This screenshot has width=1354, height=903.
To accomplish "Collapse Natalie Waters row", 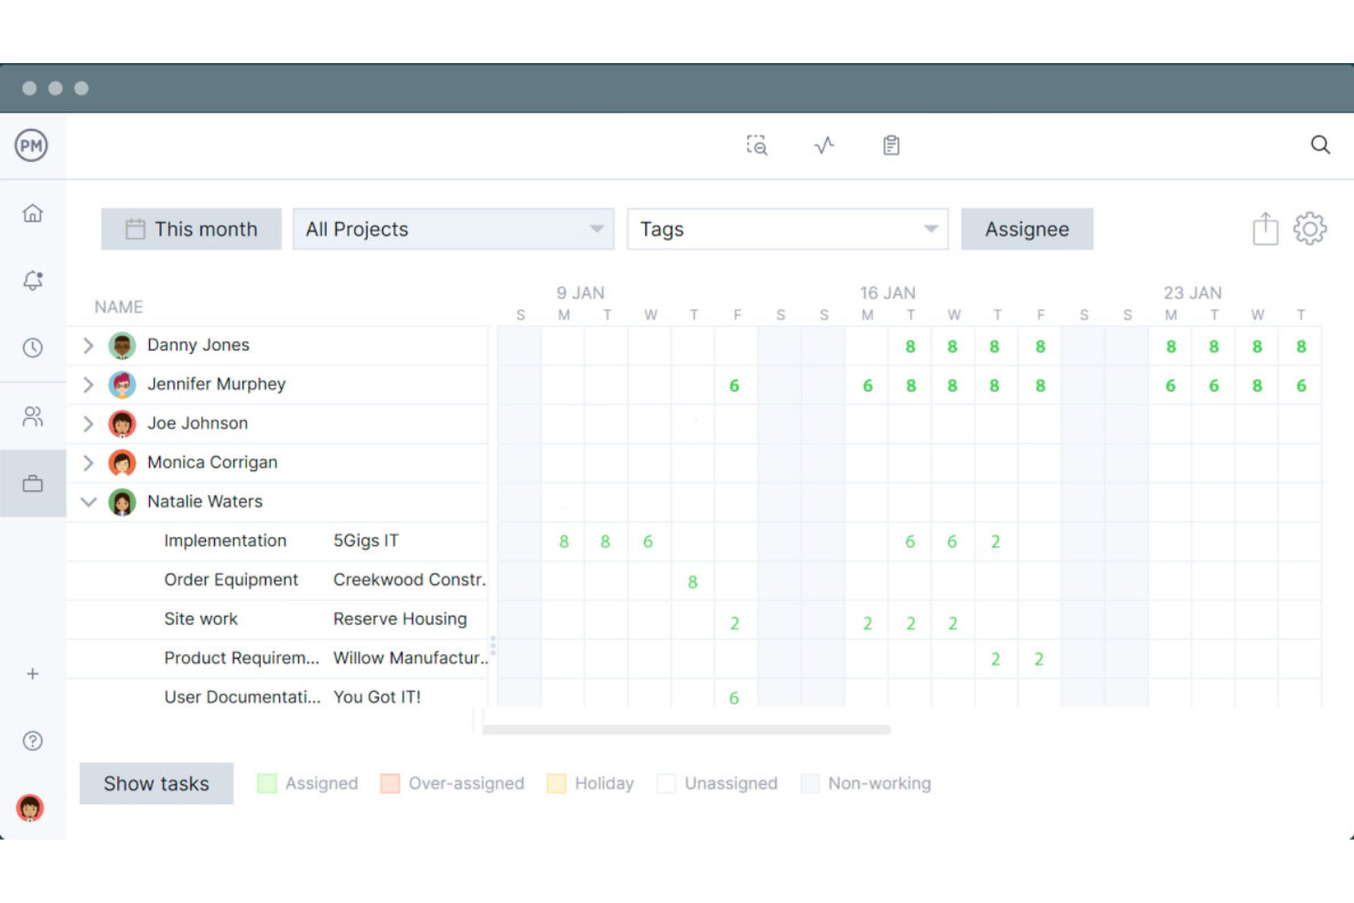I will [89, 501].
